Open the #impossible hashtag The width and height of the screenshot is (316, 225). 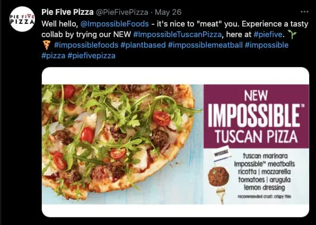(267, 45)
